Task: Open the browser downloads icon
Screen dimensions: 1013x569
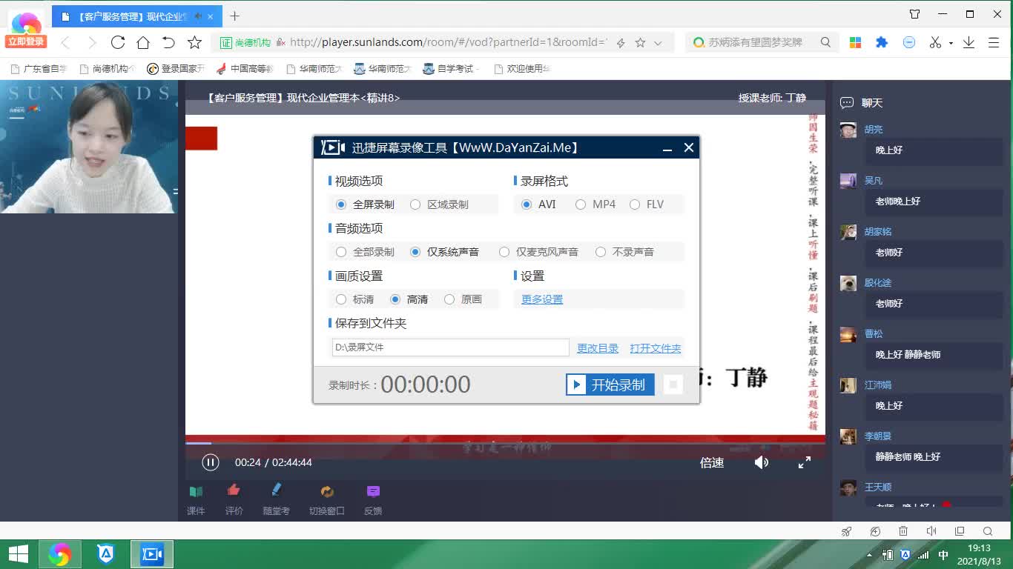Action: [x=969, y=42]
